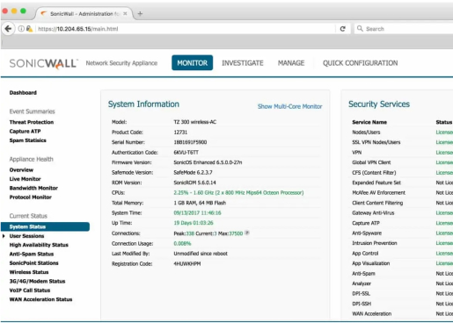Open Dashboard in the sidebar
The height and width of the screenshot is (323, 453).
pyautogui.click(x=23, y=93)
